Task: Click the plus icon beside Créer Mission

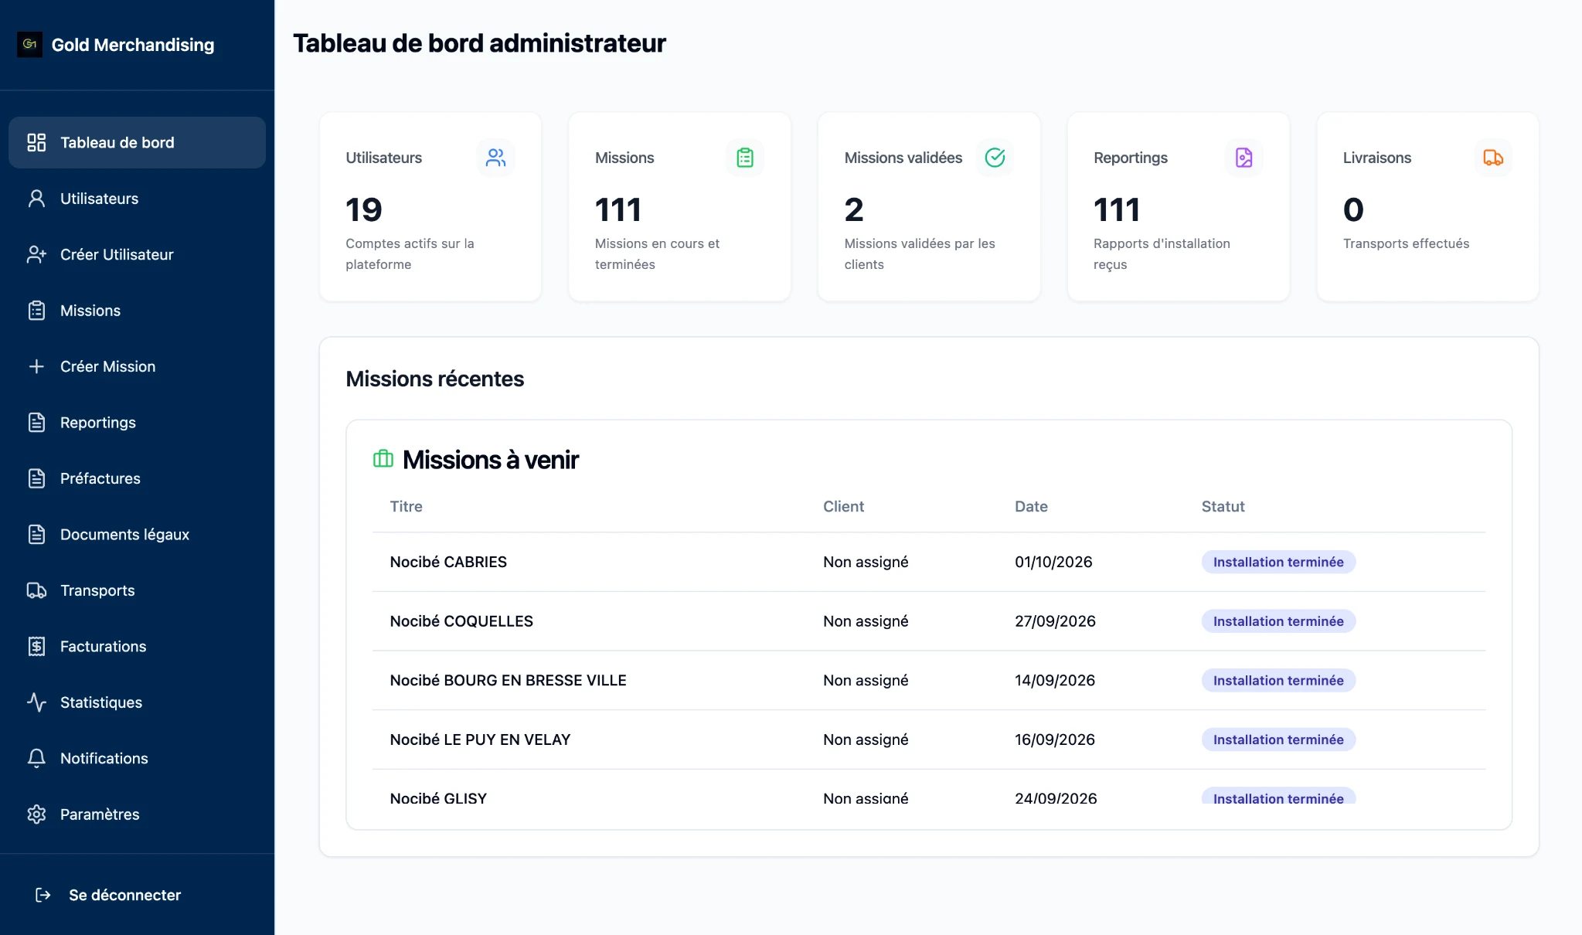Action: (x=36, y=366)
